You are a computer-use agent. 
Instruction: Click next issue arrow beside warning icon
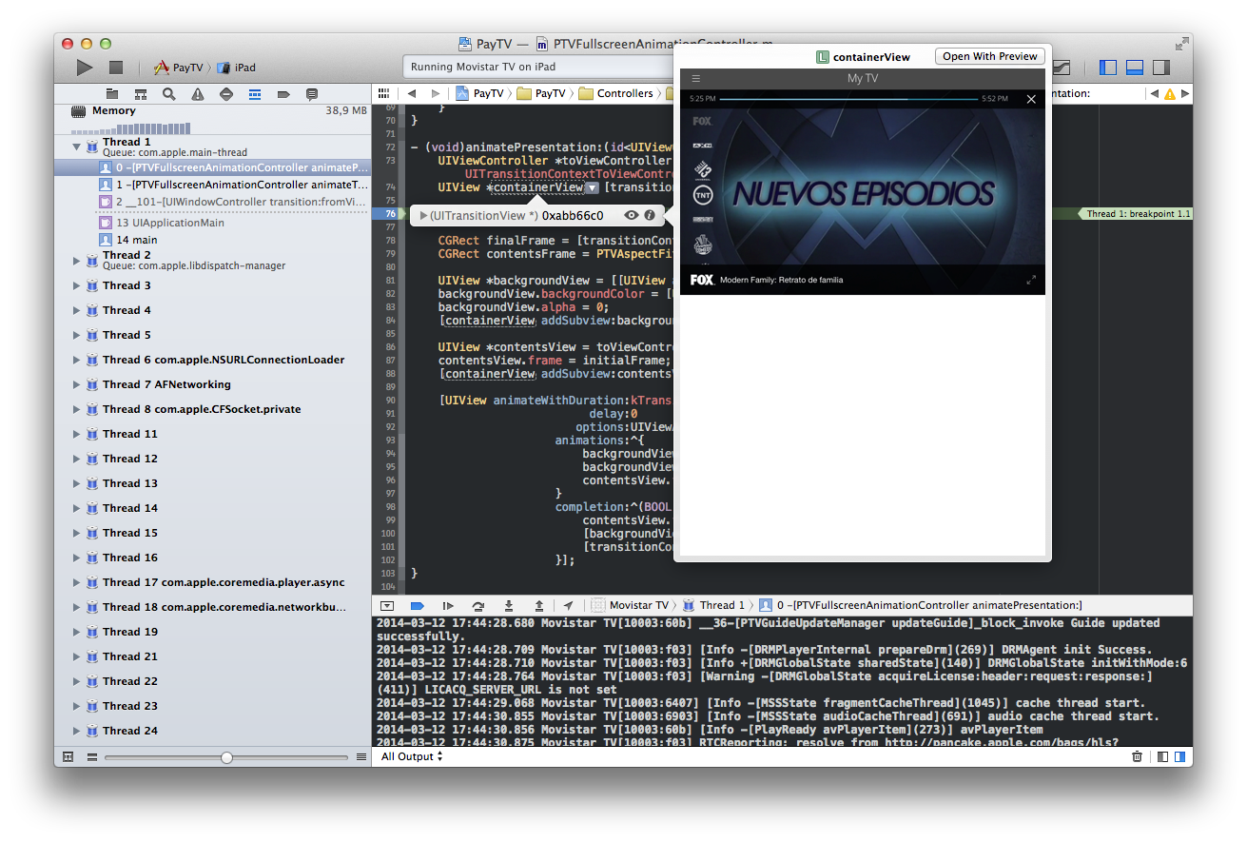[x=1184, y=93]
